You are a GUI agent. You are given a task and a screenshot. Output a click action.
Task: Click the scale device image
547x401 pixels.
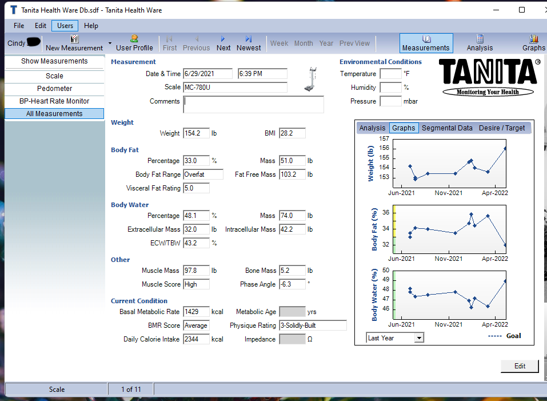311,79
